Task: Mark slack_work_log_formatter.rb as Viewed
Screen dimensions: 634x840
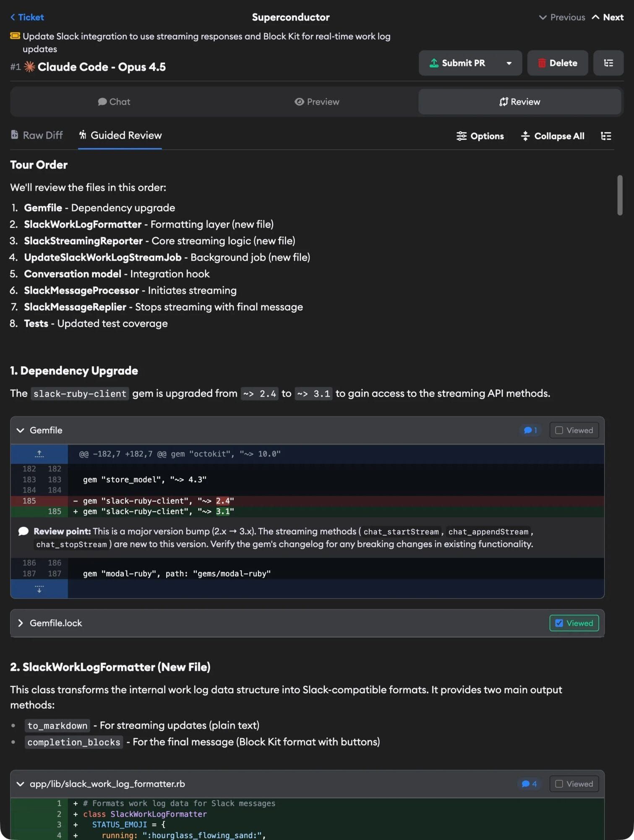Action: point(574,784)
